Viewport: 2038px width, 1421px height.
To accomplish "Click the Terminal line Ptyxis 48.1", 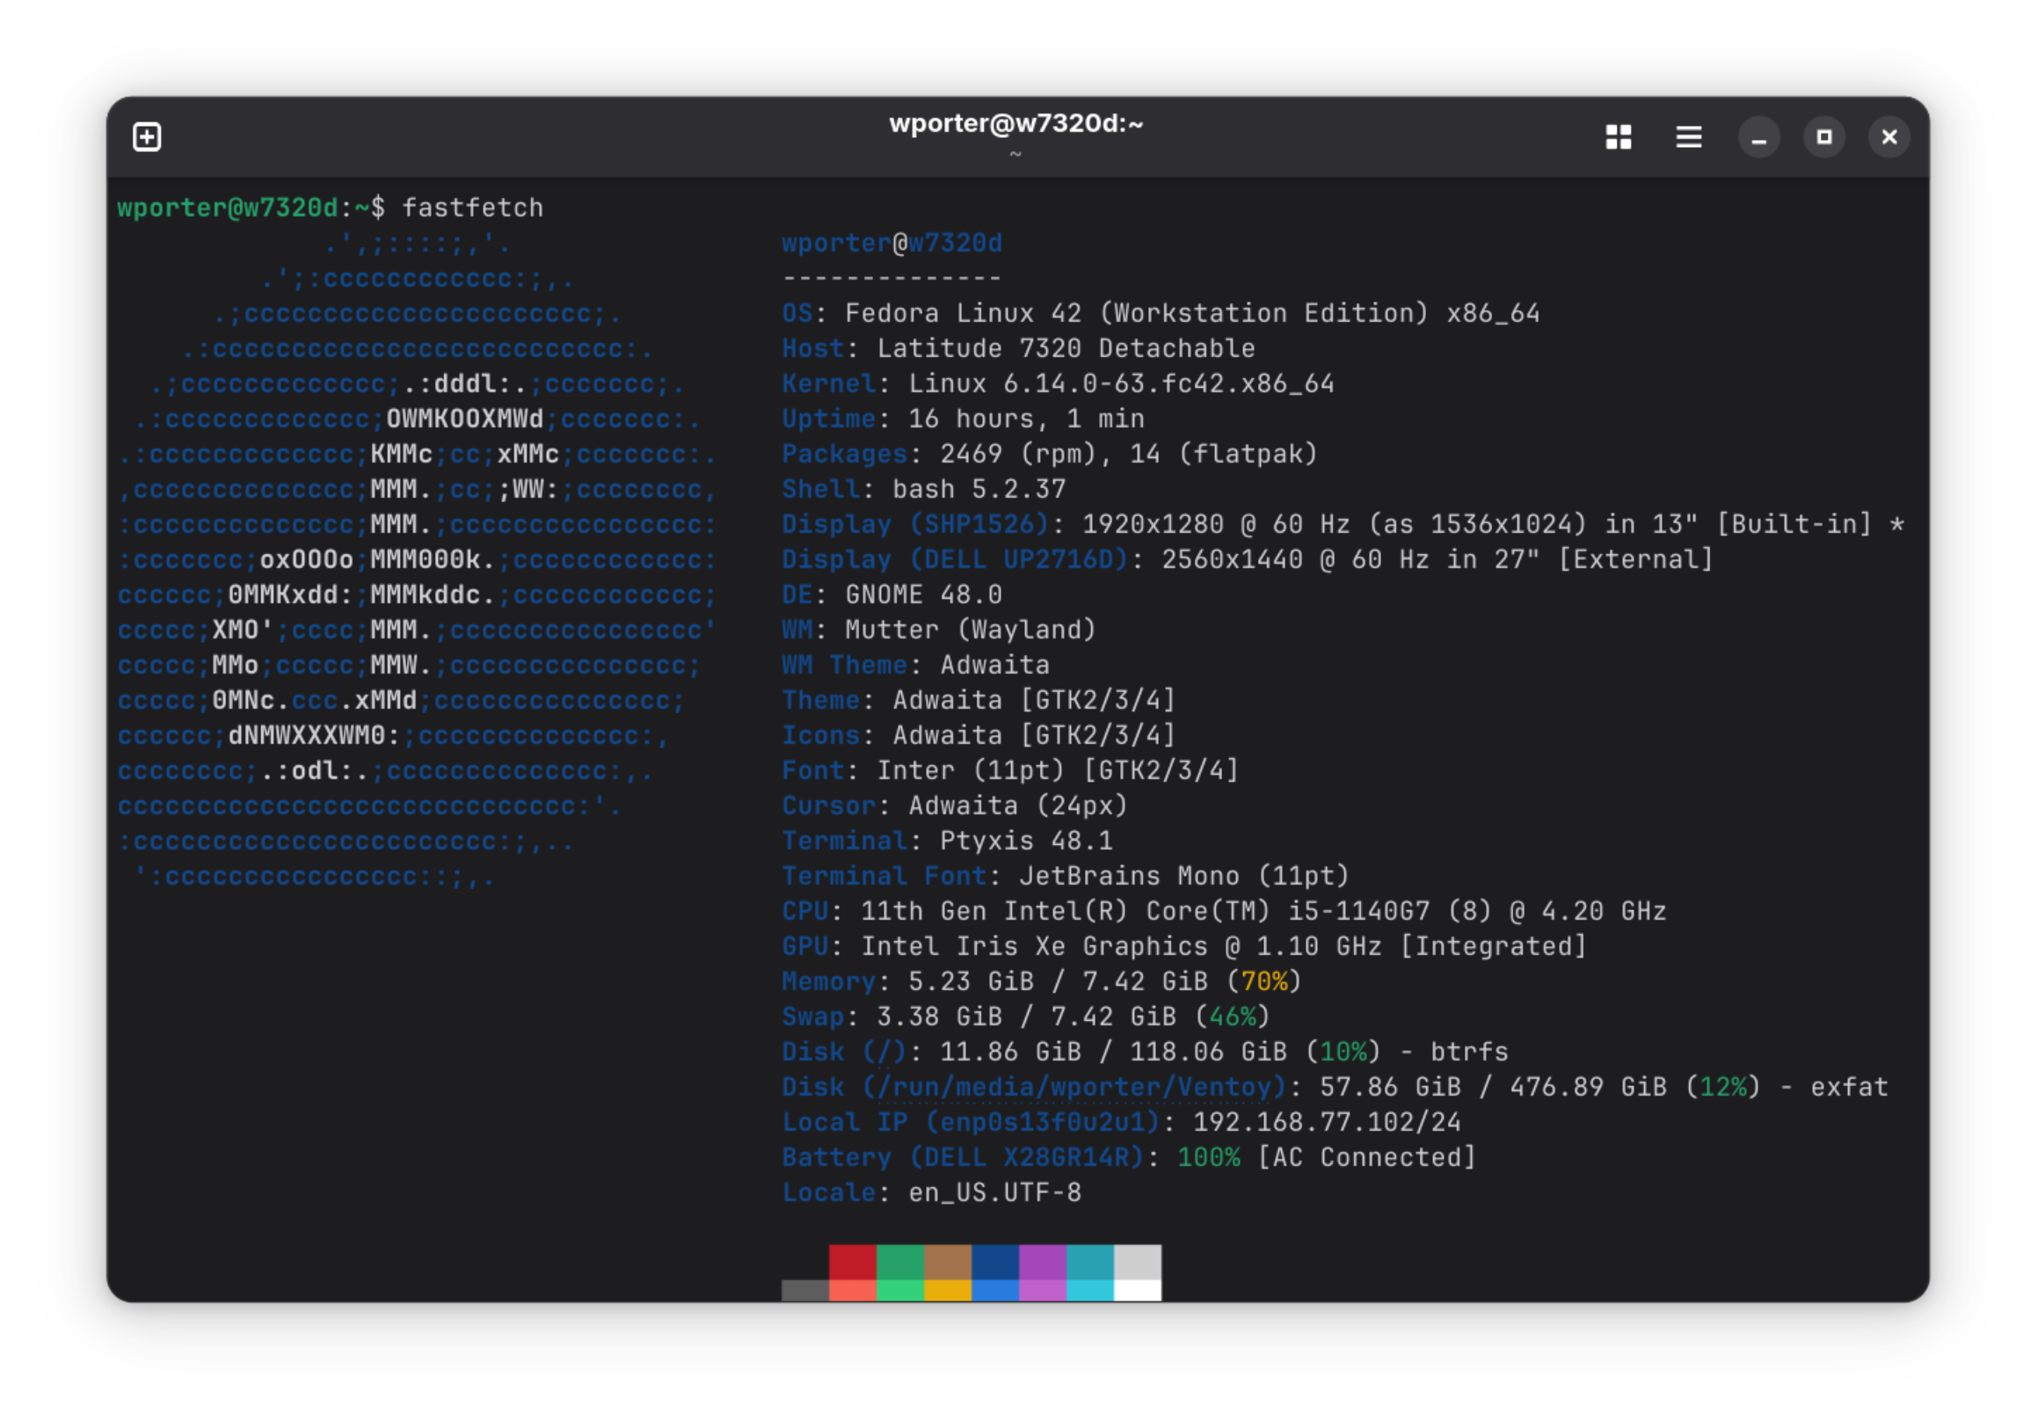I will tap(947, 841).
